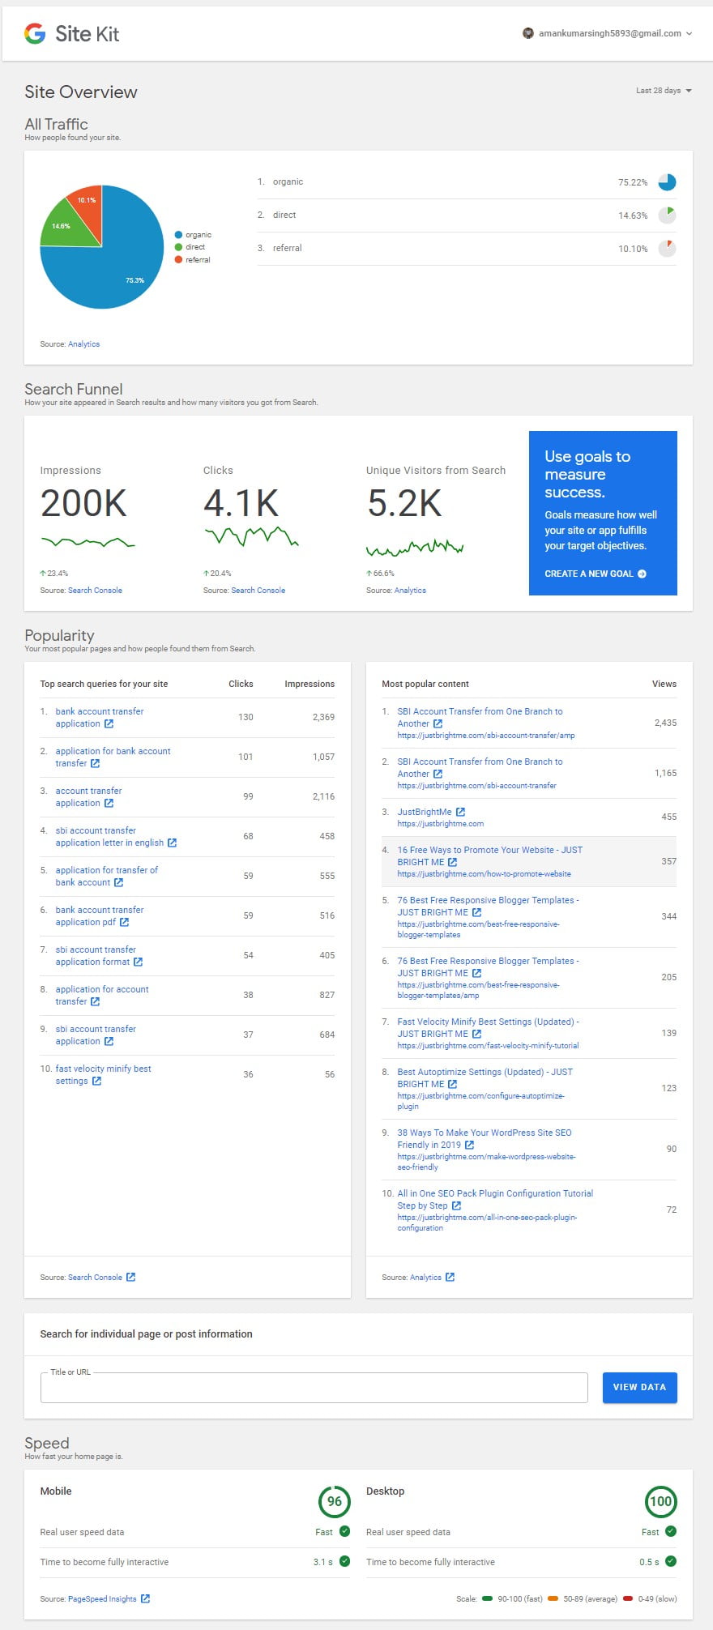The image size is (713, 1630).
Task: Open external icon for JustBrightMe content
Action: point(460,812)
